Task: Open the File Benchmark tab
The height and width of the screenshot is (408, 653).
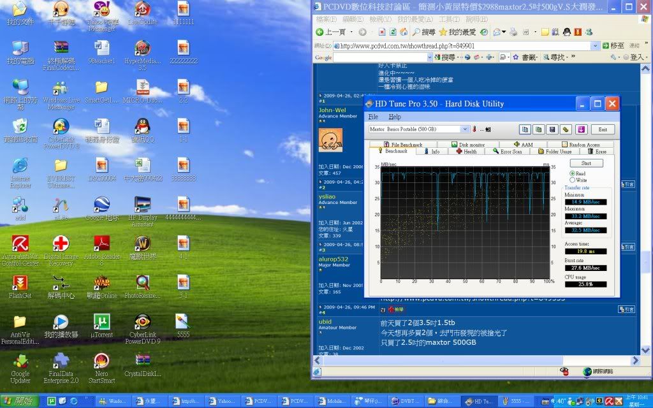Action: 403,145
